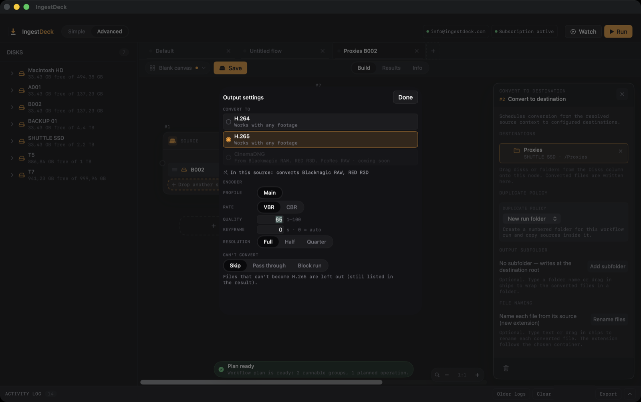Switch to the Build view
Screen dimensions: 641x402
click(364, 68)
